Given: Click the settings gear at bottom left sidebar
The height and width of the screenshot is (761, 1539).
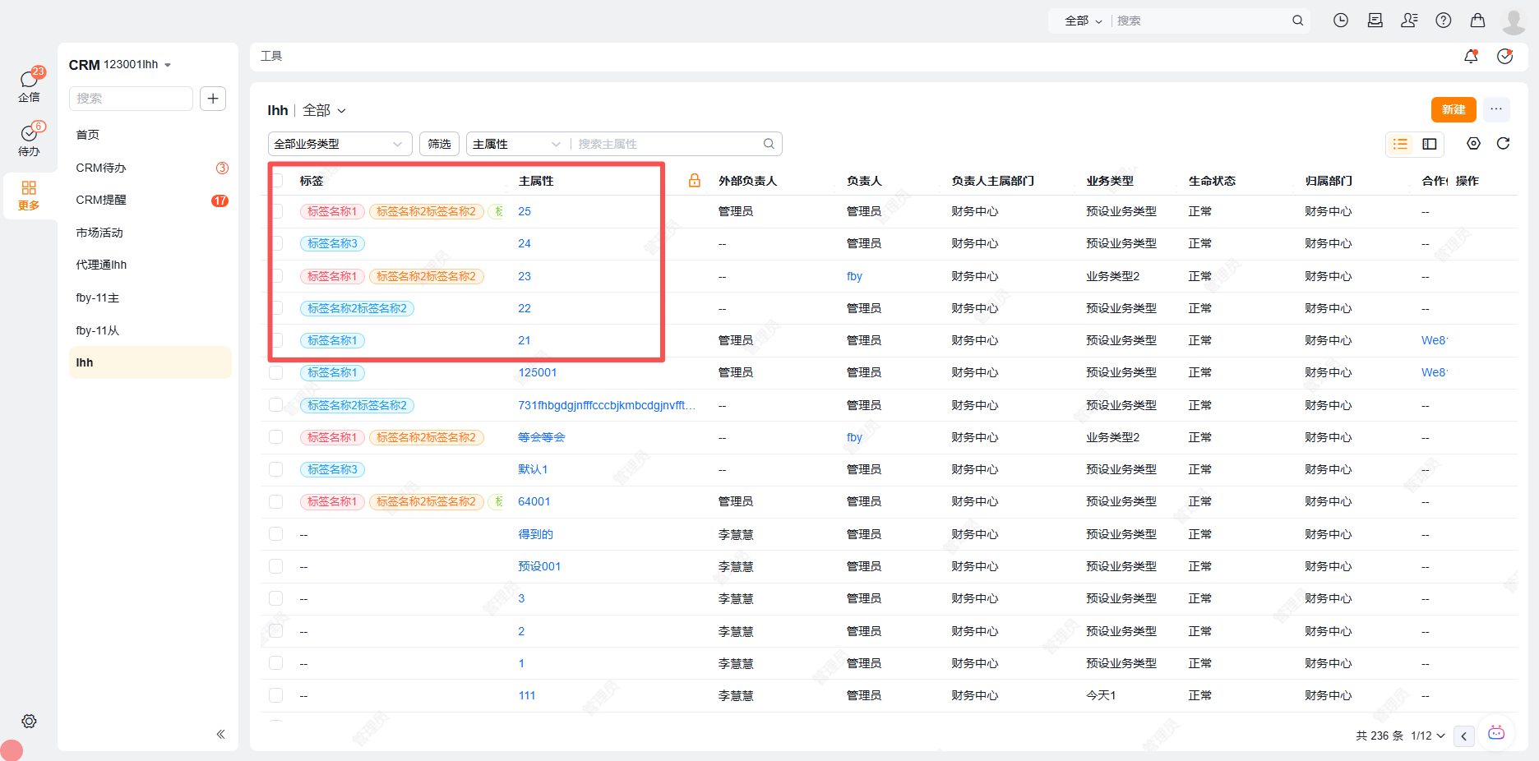Looking at the screenshot, I should [29, 722].
